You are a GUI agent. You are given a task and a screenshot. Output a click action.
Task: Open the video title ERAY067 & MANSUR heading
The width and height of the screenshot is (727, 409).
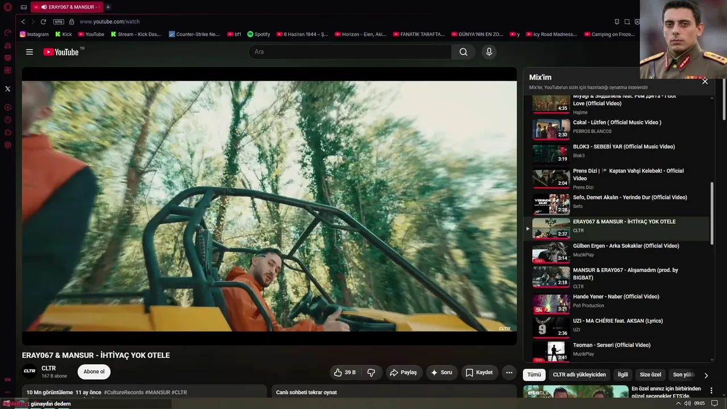point(96,355)
